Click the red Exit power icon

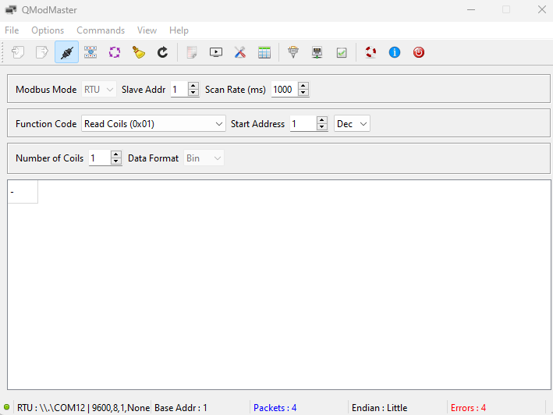pos(419,52)
